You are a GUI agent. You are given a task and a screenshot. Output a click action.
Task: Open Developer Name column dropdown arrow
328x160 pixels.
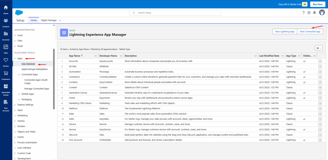point(121,56)
